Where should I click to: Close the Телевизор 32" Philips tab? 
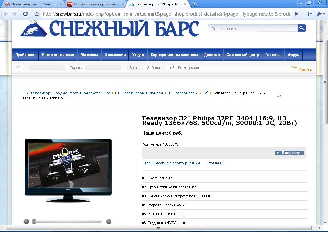(x=185, y=4)
